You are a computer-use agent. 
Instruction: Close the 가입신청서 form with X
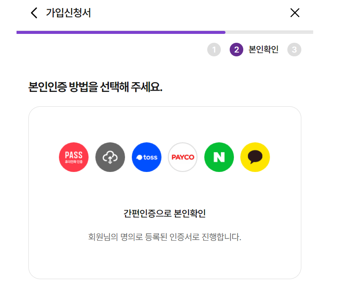[x=295, y=13]
